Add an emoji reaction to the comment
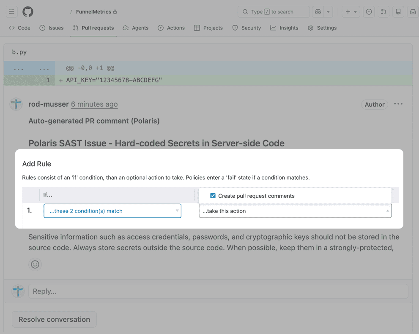 tap(35, 264)
